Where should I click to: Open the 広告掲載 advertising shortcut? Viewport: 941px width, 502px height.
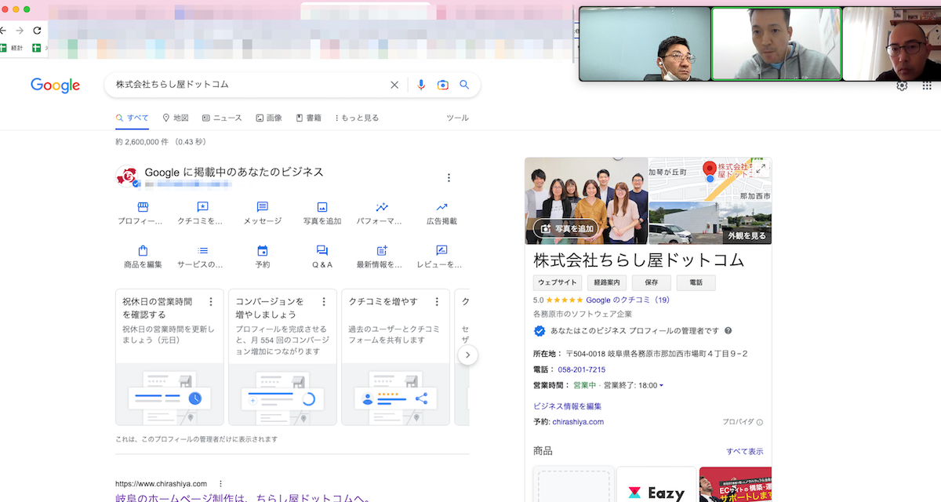[x=441, y=213]
